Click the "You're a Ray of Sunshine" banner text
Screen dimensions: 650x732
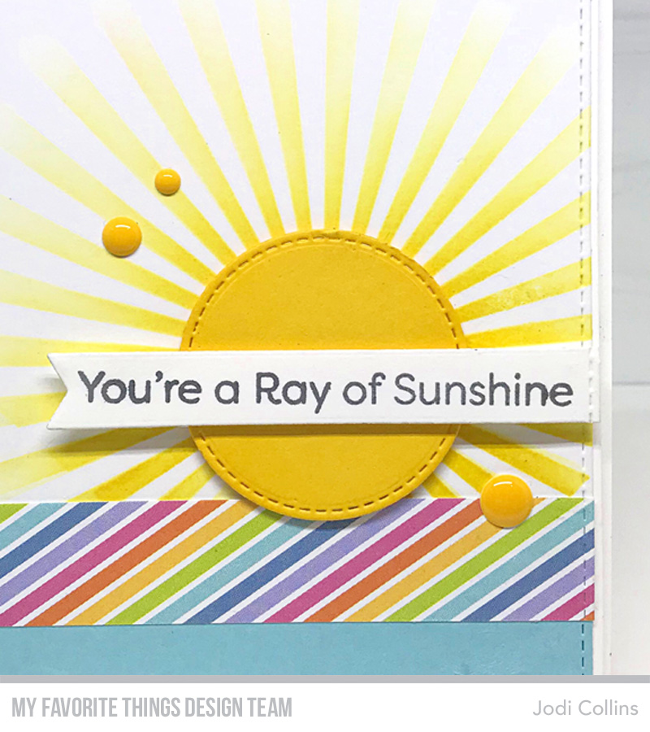click(x=326, y=390)
